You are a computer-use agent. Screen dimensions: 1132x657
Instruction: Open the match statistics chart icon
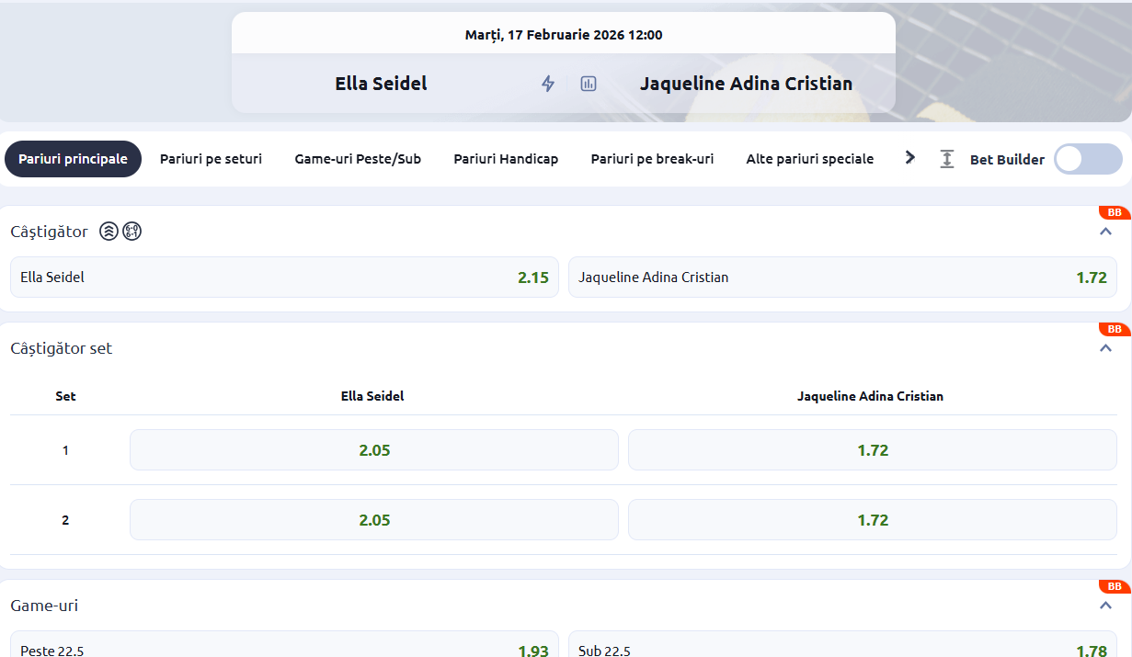click(x=589, y=84)
